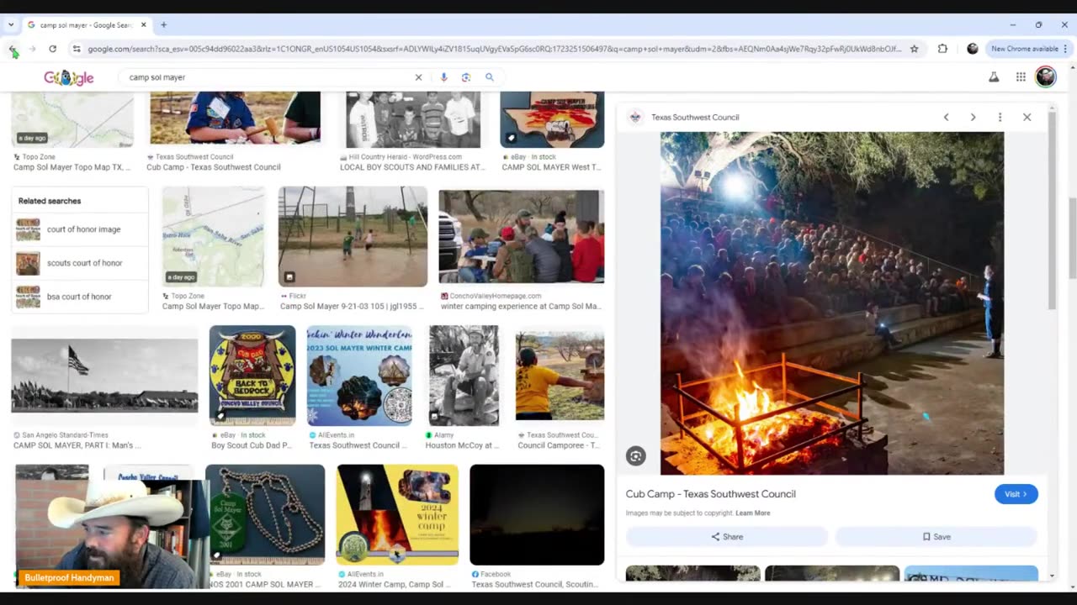Click the Boy Scout Cub Dad P... caption

tap(252, 445)
